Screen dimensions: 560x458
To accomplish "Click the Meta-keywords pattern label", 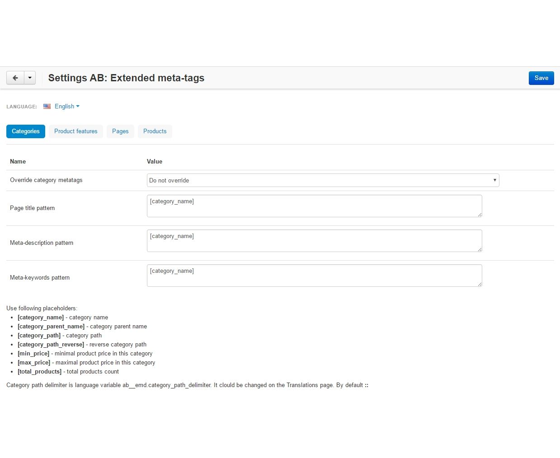I will click(40, 278).
